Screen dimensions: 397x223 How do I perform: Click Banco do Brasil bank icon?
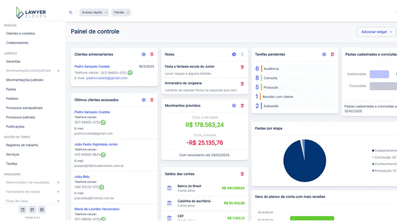169,188
